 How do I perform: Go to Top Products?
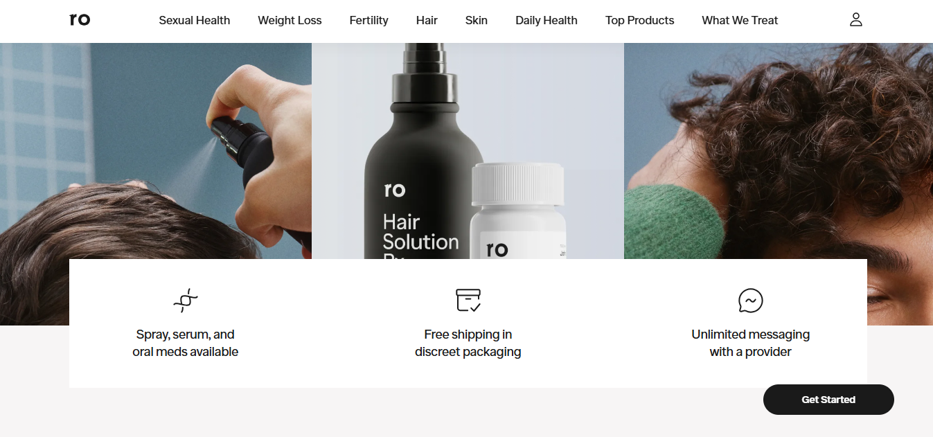(640, 21)
